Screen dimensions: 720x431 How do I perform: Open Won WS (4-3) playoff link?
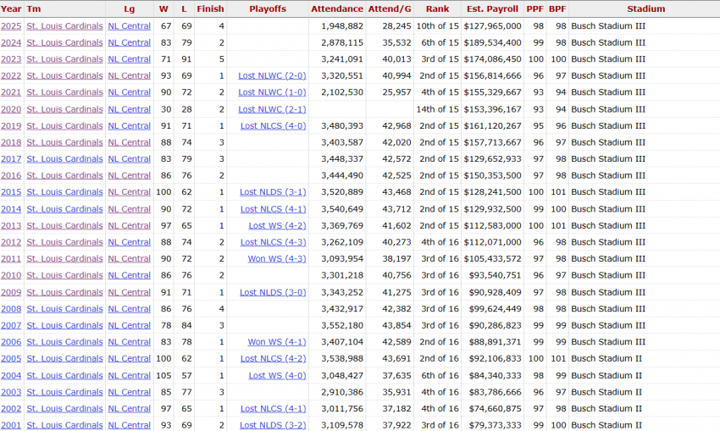[277, 259]
